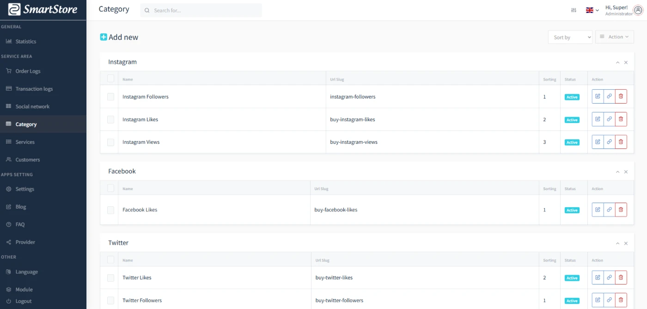Viewport: 647px width, 309px height.
Task: Click the search magnifier icon
Action: [x=147, y=10]
